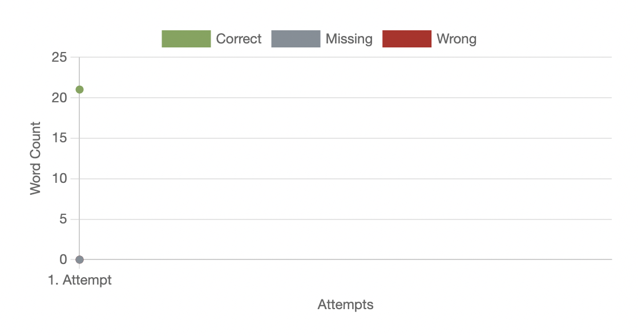Select the gray Missing data point at zero

click(x=80, y=259)
